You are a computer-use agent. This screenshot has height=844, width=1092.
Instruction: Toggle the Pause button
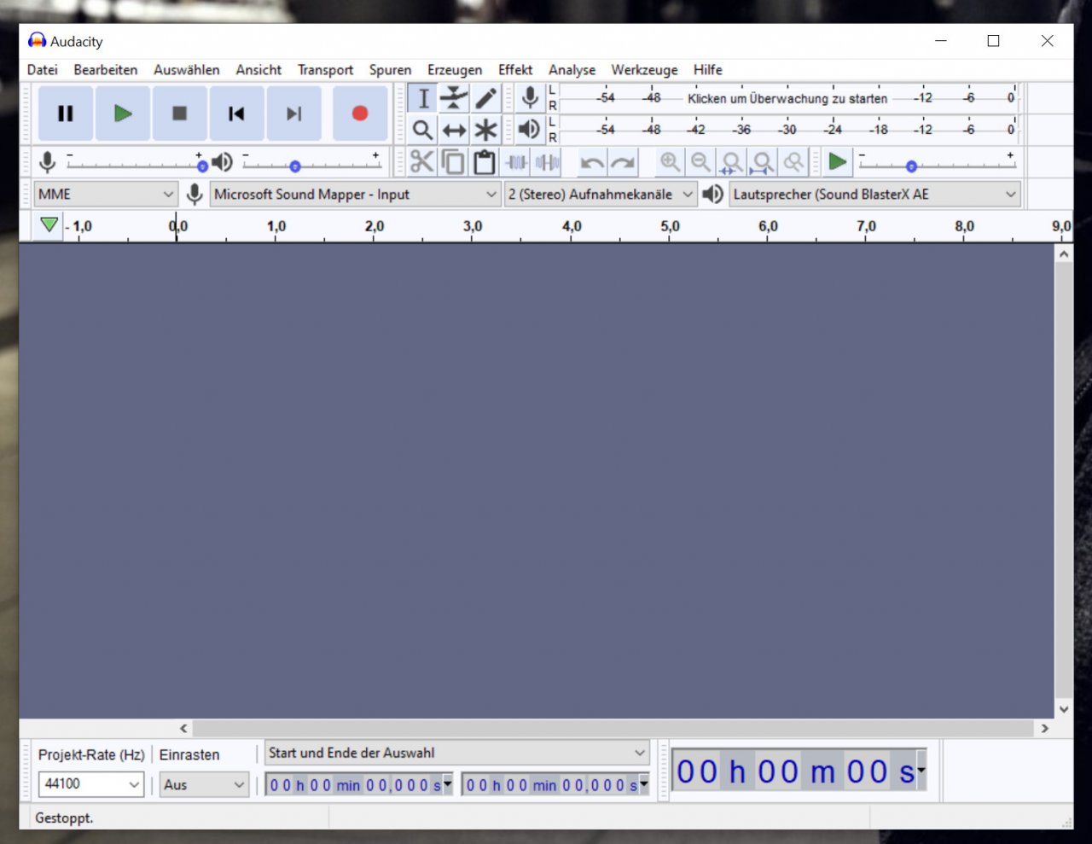(x=66, y=114)
